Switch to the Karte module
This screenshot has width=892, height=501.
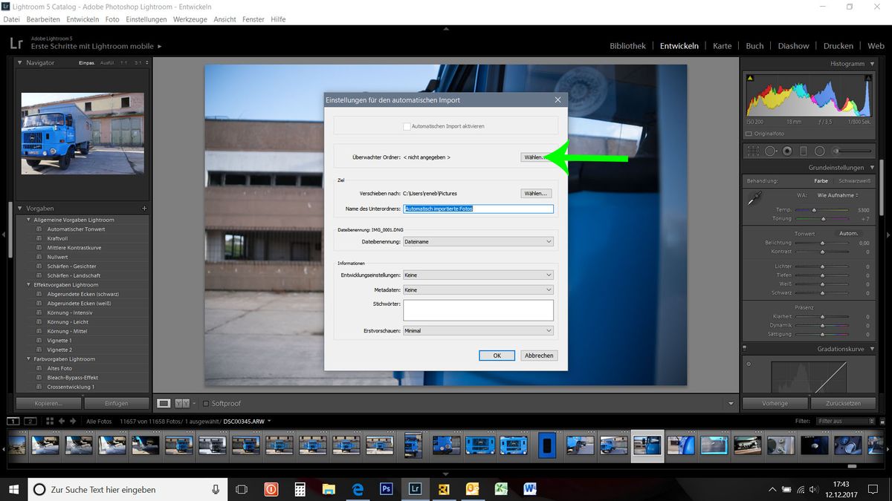723,46
